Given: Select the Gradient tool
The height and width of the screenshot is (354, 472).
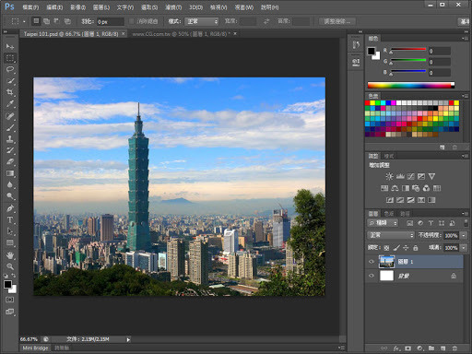Looking at the screenshot, I should (10, 173).
